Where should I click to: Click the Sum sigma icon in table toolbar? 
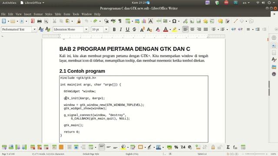tap(228, 147)
